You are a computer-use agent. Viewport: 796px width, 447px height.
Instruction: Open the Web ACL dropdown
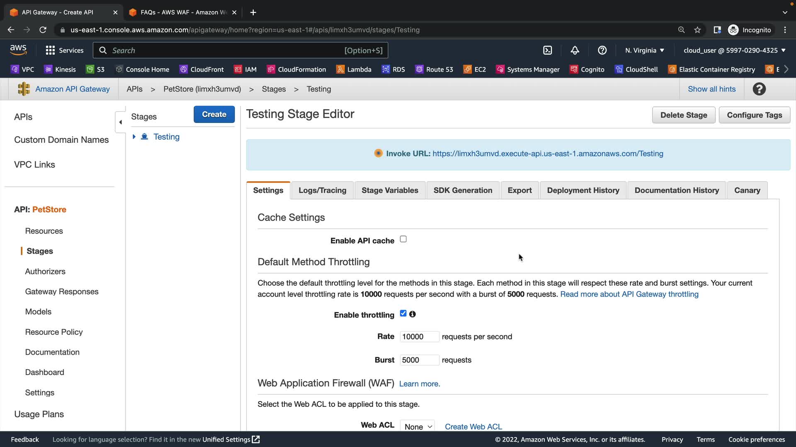coord(417,426)
